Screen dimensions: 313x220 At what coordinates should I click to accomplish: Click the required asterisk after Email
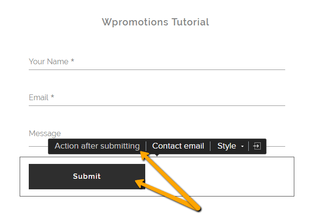(52, 96)
